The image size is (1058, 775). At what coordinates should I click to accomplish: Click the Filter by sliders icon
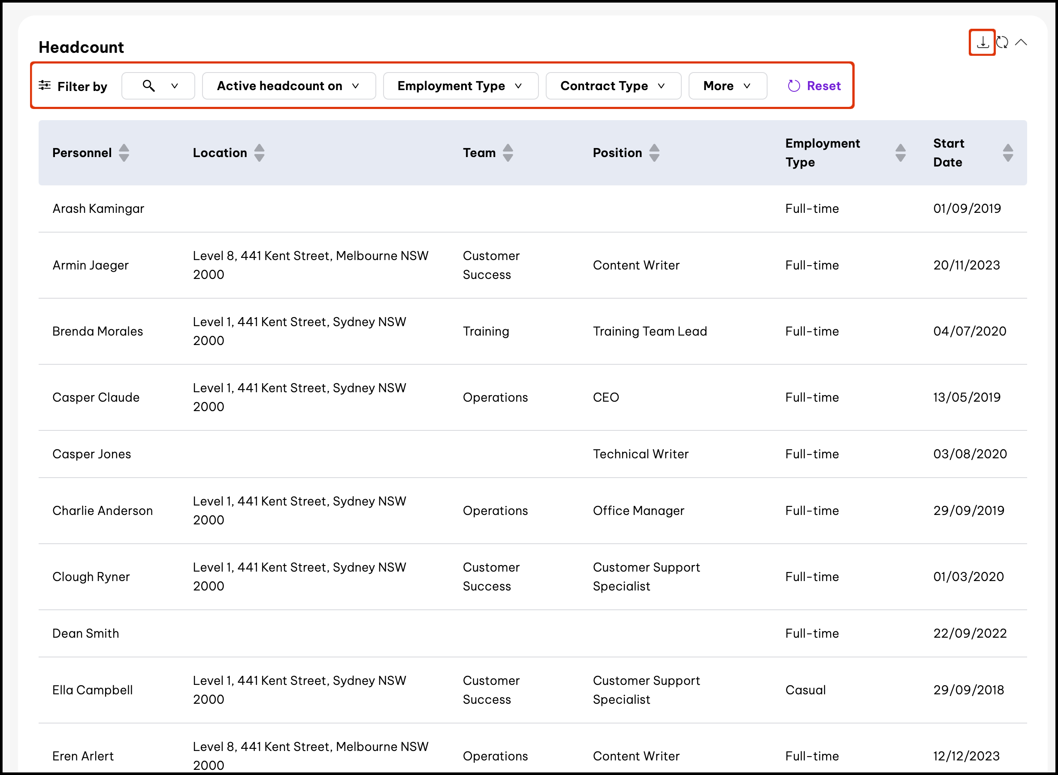[x=45, y=85]
